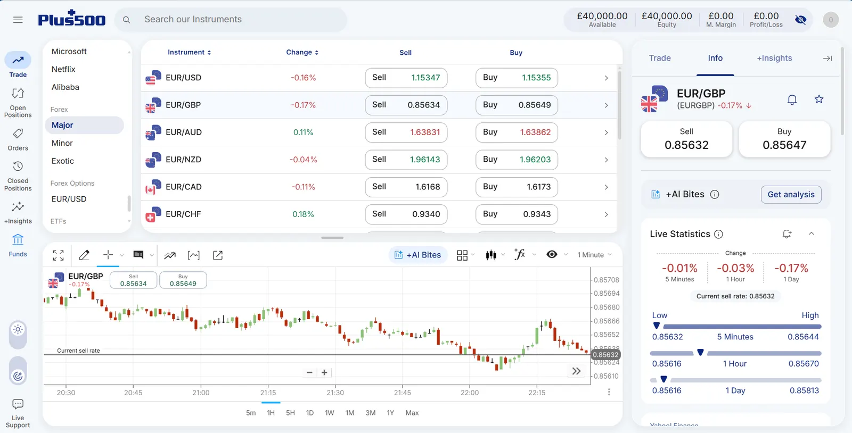Select the chart drawing pencil tool

tap(84, 255)
